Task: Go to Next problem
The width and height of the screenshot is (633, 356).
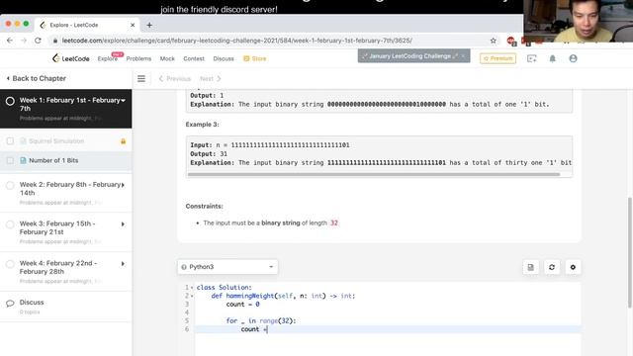Action: point(211,79)
